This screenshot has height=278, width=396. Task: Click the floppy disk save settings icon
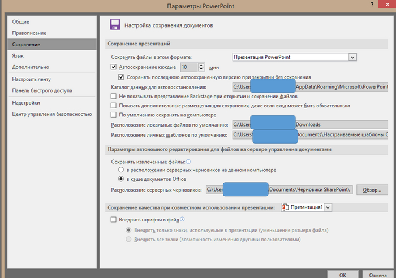click(x=115, y=24)
